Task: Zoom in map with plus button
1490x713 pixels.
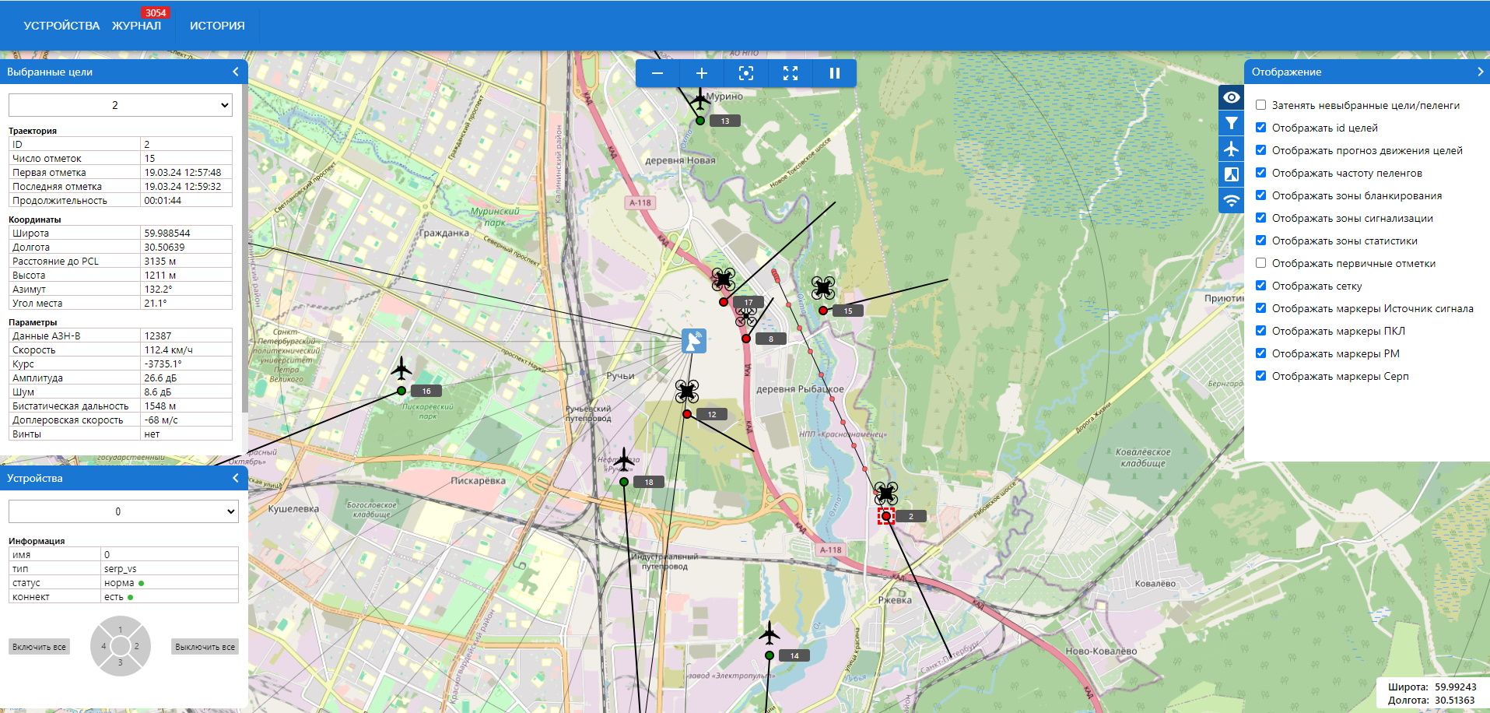Action: [x=701, y=73]
